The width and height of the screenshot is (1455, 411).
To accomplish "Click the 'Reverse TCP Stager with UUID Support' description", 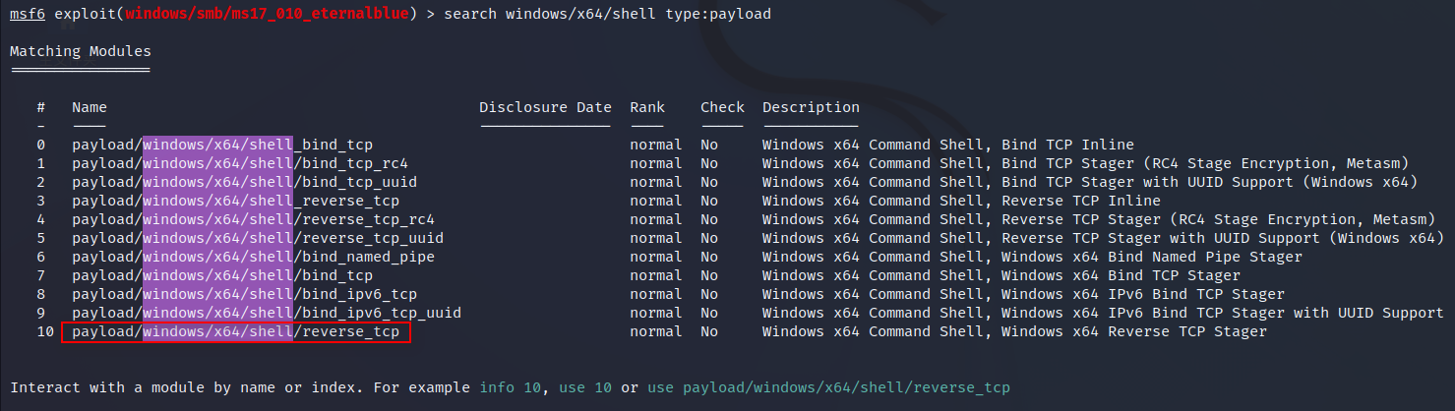I will click(1104, 238).
